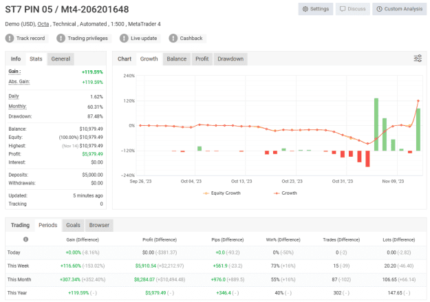Click This Year pips +346.4

(224, 293)
